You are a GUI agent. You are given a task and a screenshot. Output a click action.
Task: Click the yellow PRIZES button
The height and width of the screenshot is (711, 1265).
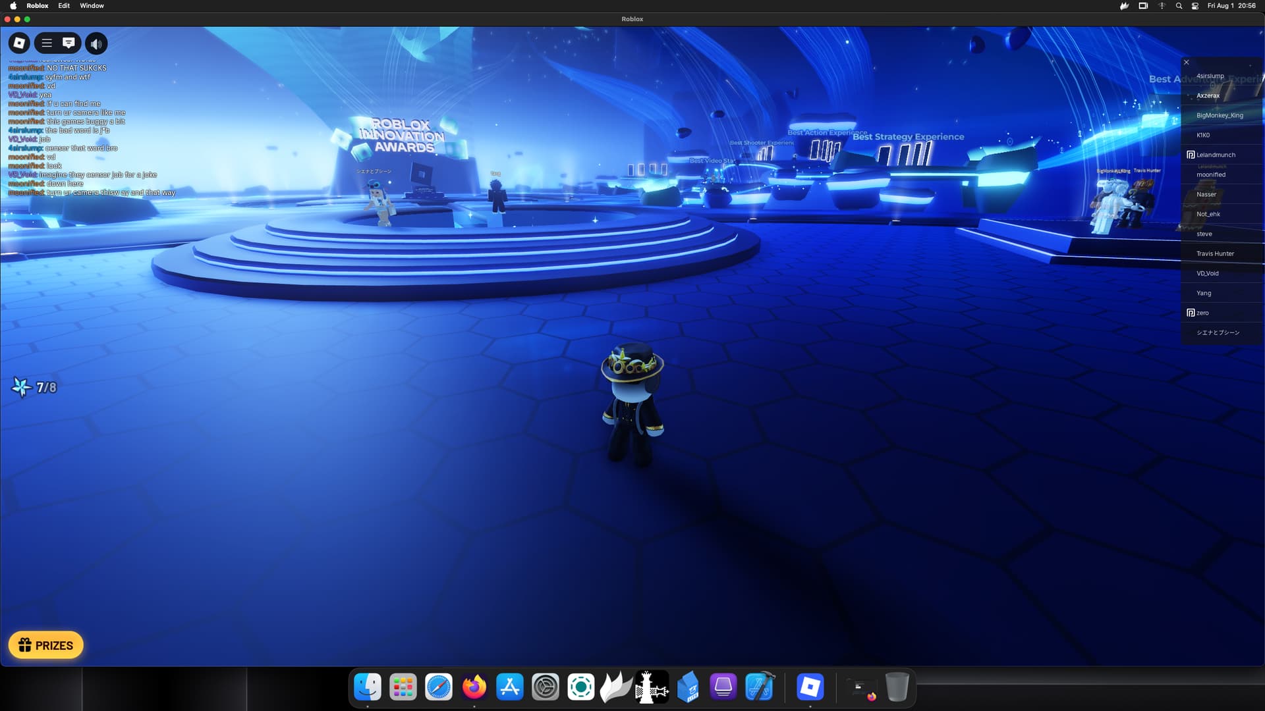46,645
